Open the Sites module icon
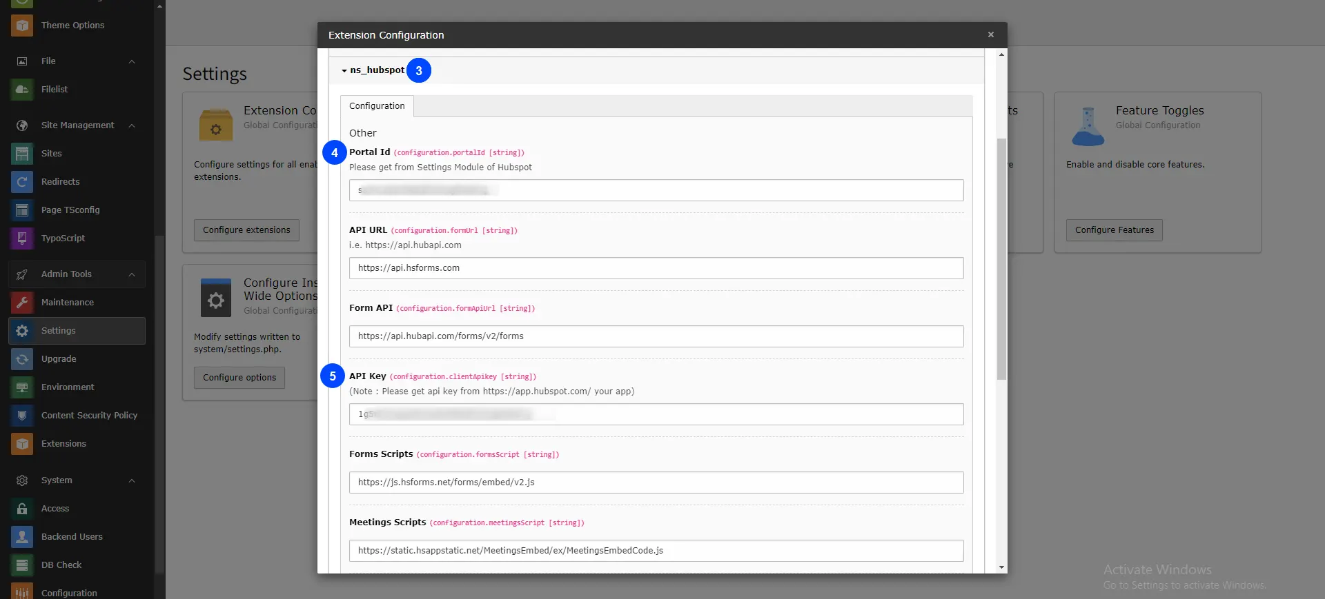Screen dimensions: 1325x599 tap(22, 154)
